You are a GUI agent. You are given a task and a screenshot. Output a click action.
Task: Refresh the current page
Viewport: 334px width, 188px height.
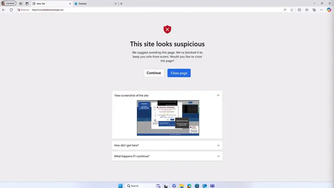pyautogui.click(x=11, y=10)
